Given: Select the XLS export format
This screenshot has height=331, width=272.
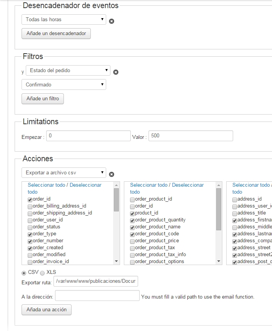Looking at the screenshot, I should pos(42,273).
